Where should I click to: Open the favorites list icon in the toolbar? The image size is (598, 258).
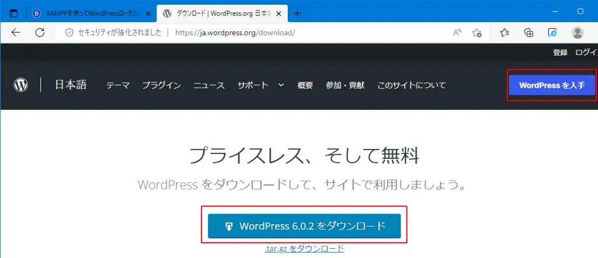point(505,32)
